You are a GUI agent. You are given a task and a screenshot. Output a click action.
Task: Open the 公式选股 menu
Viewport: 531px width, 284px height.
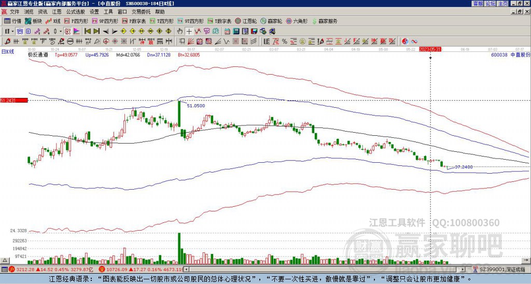click(x=76, y=12)
